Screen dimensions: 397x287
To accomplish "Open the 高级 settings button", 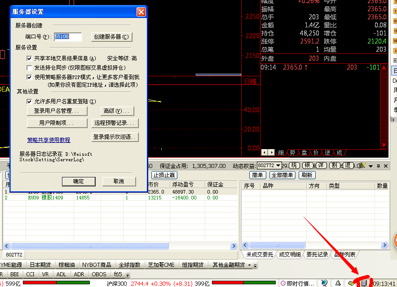I will (117, 111).
